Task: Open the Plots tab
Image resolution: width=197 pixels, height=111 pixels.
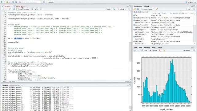Action: 140,47
